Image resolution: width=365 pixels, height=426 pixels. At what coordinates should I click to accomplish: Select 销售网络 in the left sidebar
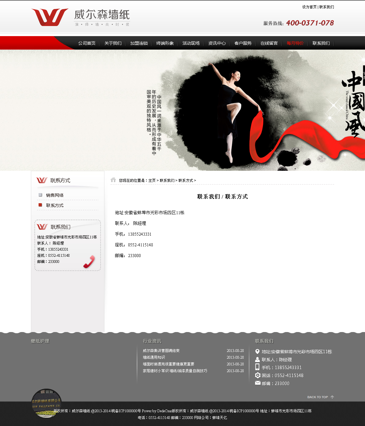(x=55, y=195)
